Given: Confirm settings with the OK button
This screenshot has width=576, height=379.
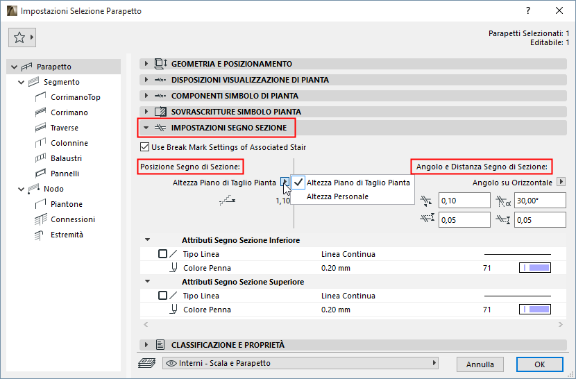Looking at the screenshot, I should coord(540,364).
